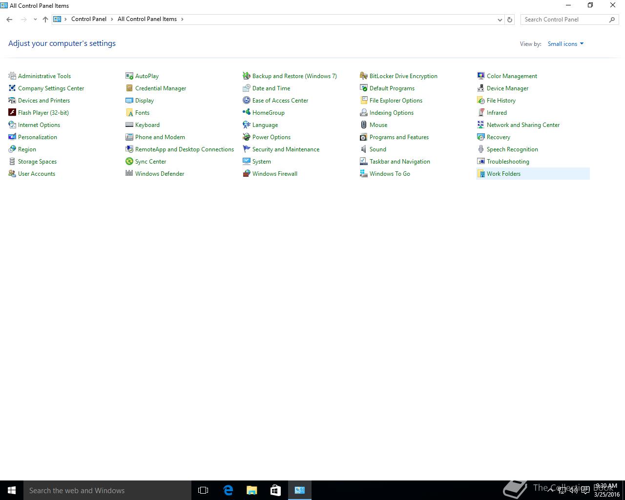Click the Fonts icon

pos(129,112)
